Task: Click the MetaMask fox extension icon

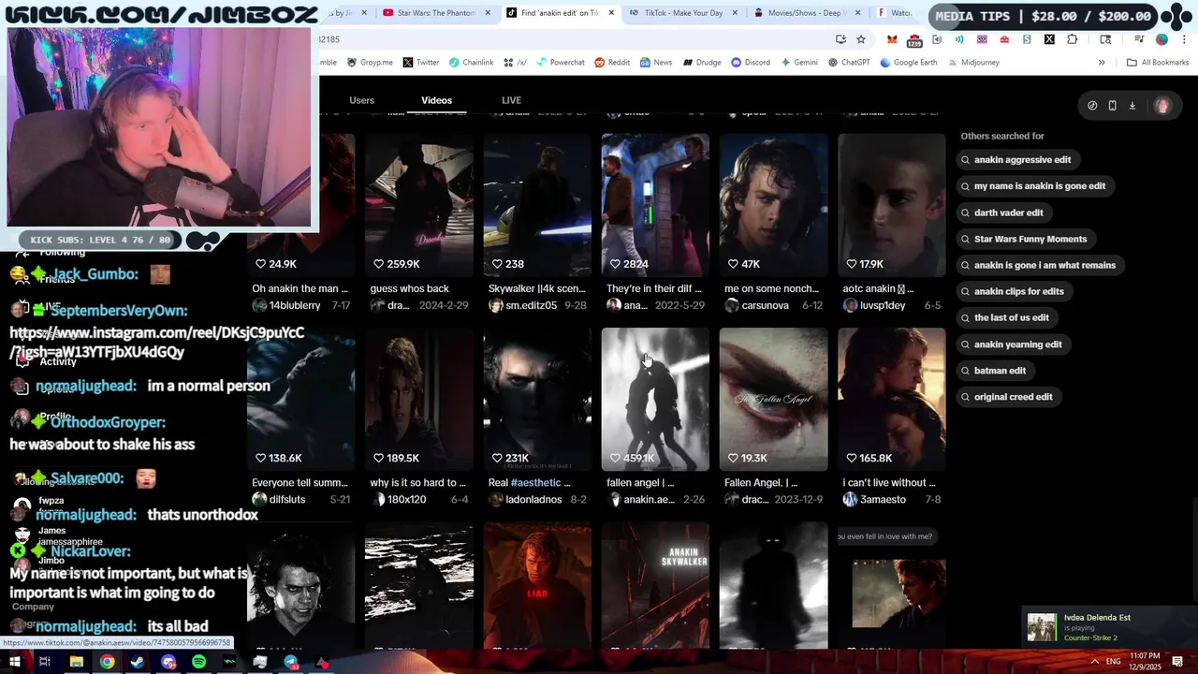Action: 892,39
